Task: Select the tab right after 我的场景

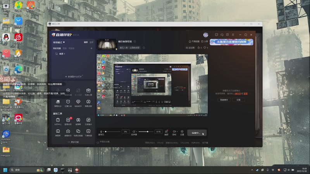Action: click(x=65, y=48)
